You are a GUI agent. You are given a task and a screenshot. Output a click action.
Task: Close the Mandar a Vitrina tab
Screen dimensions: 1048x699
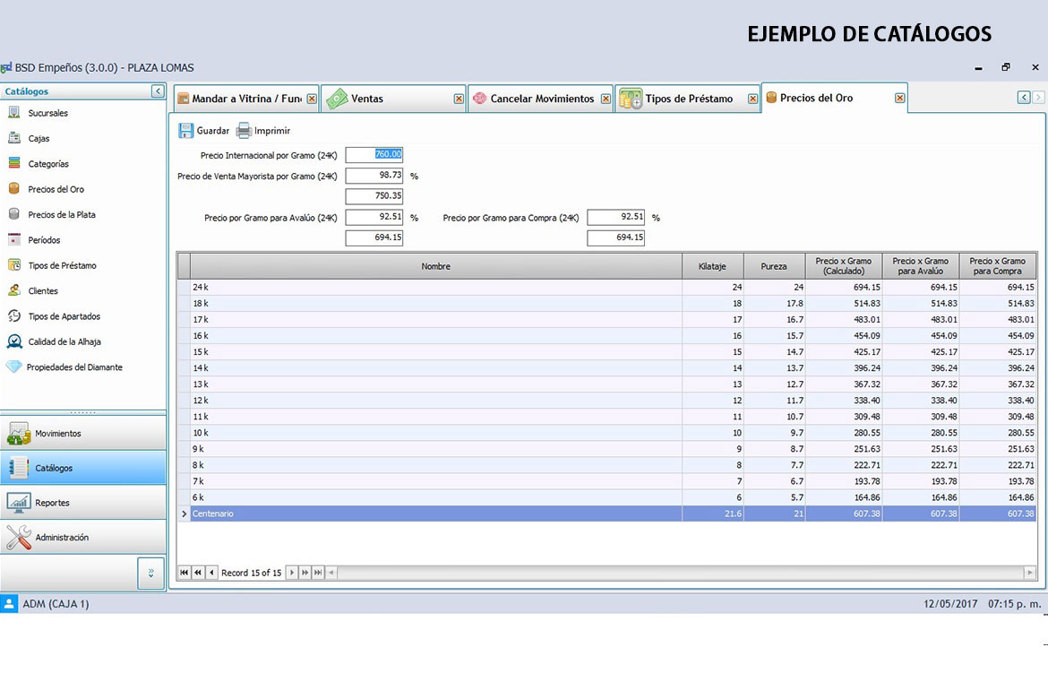click(312, 99)
